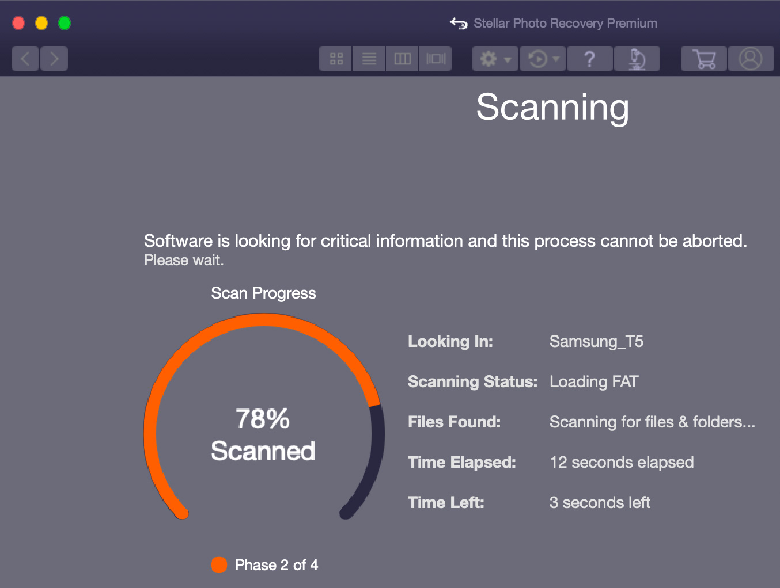This screenshot has height=588, width=780.
Task: Click the yellow minimize window button
Action: 41,23
